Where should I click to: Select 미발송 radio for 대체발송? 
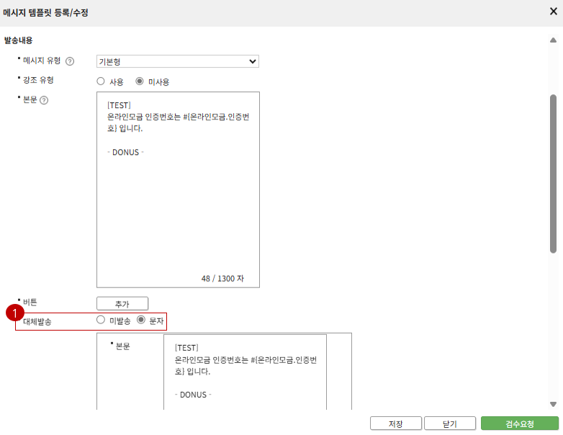tap(101, 320)
